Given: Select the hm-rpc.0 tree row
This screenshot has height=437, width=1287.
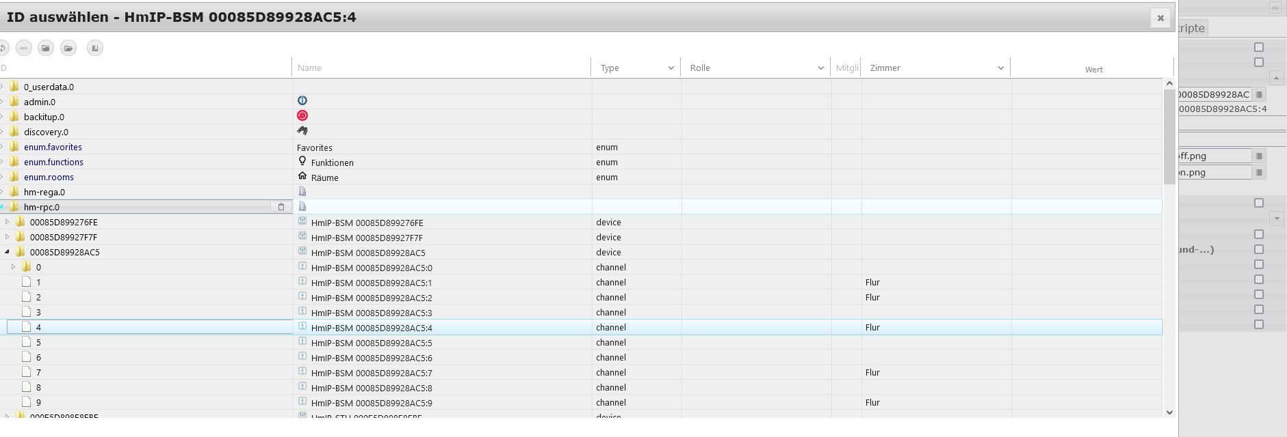Looking at the screenshot, I should point(581,207).
